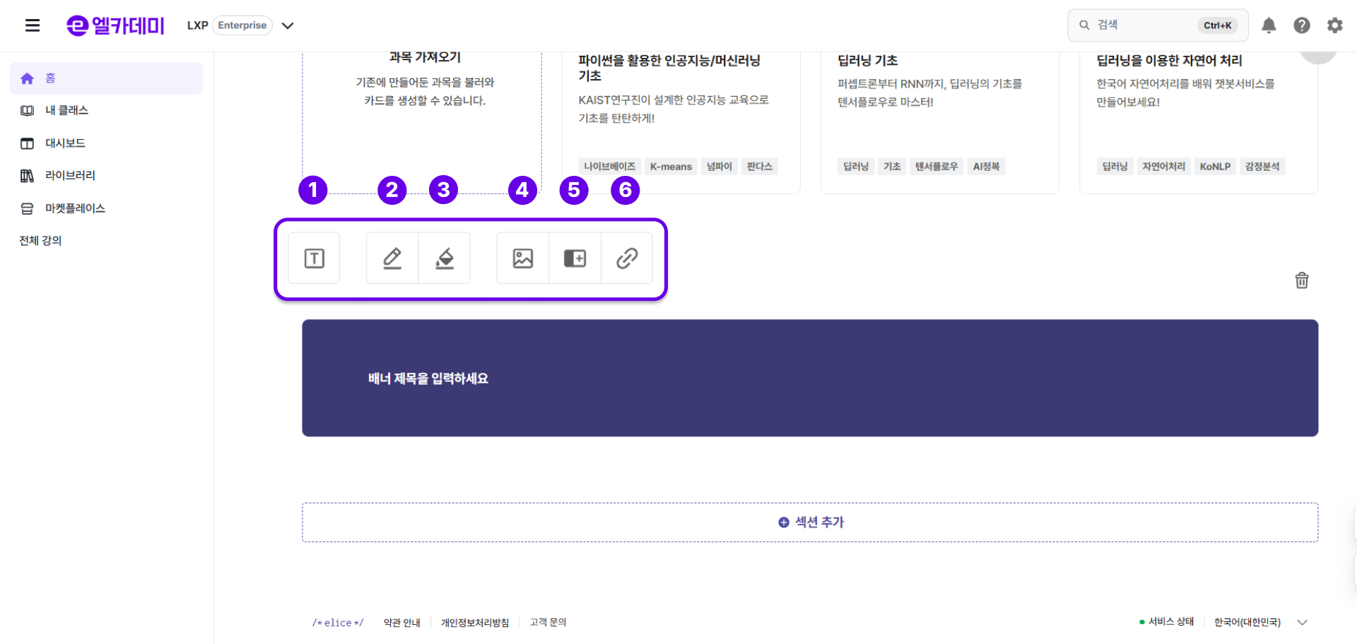Click the 마켓플레이스 icon
Screen dimensions: 1357x644
tap(27, 208)
